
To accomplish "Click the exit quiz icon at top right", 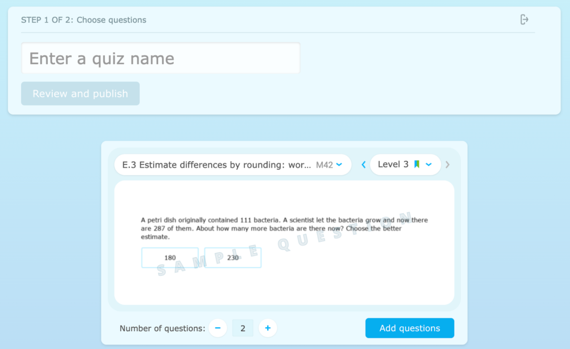I will (524, 19).
